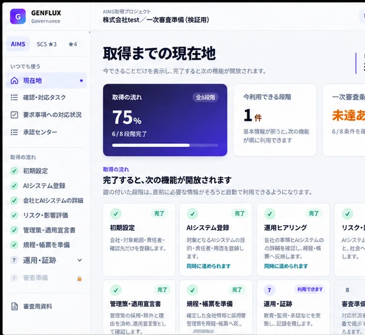The width and height of the screenshot is (365, 335).
Task: Click the step 7 badge beside 運用・証跡 in sidebar
Action: pos(14,260)
